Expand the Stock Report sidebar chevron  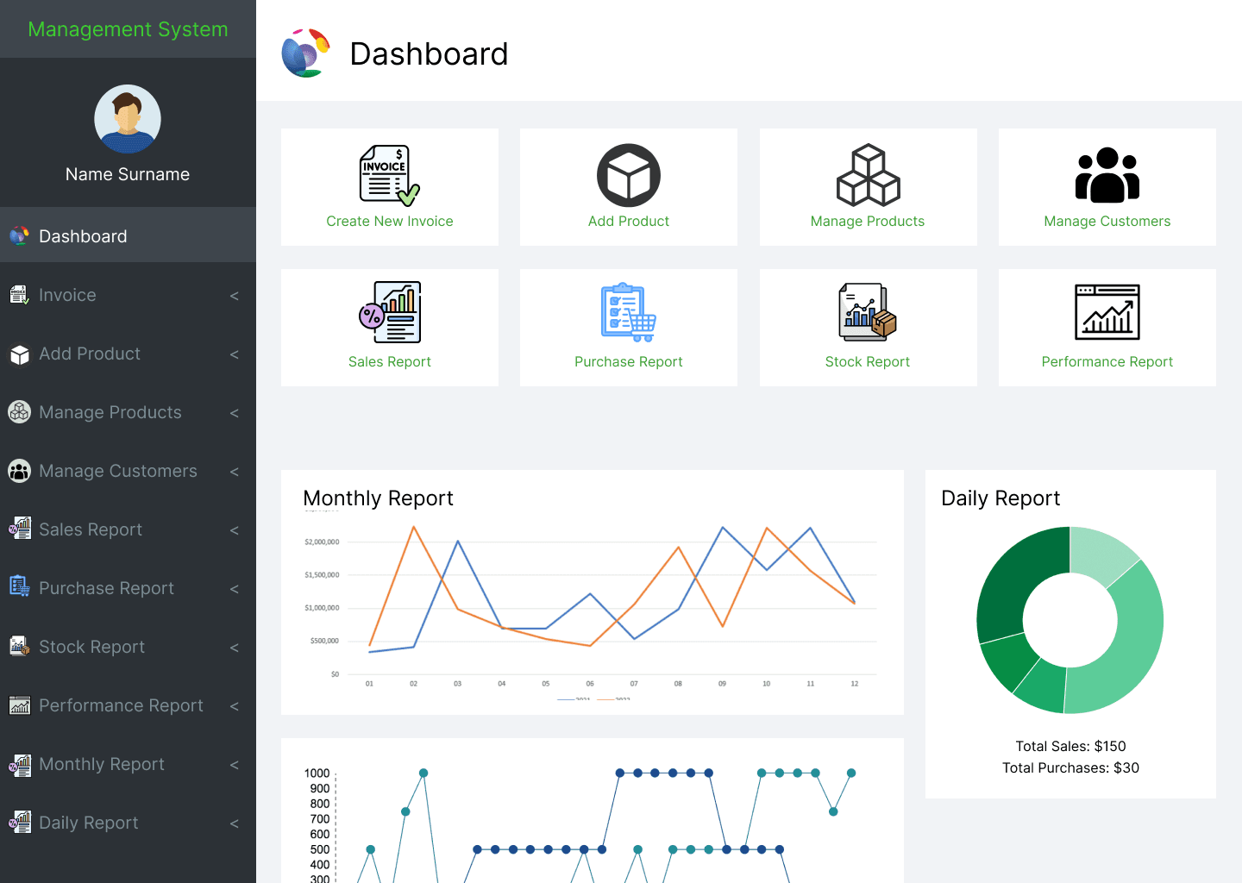pyautogui.click(x=234, y=648)
